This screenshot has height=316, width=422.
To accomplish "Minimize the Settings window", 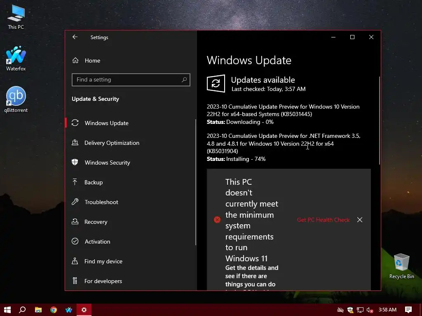I will click(x=333, y=37).
